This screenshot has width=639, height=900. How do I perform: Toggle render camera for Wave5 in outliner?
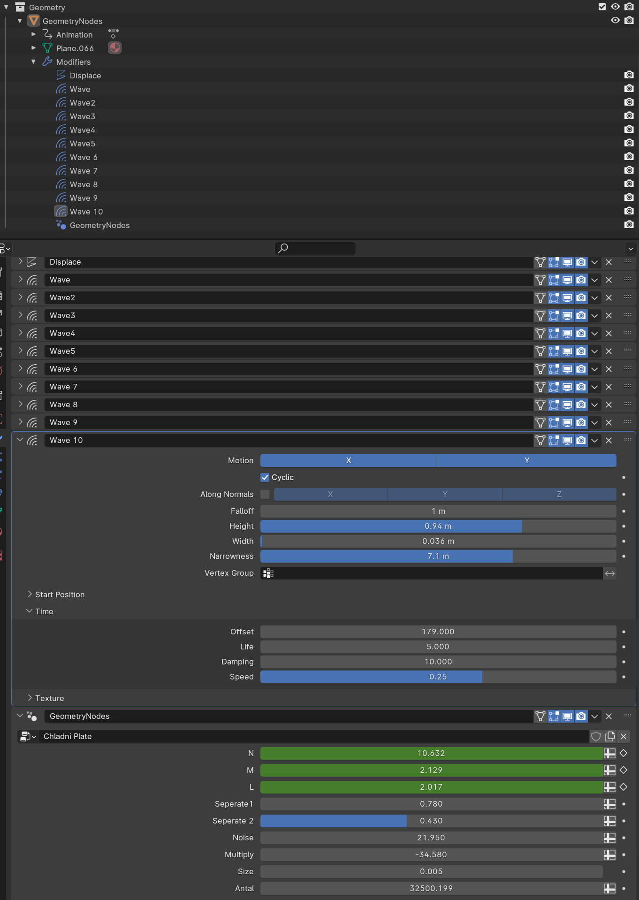coord(629,143)
